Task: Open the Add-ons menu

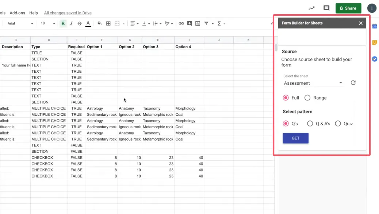Action: 18,13
